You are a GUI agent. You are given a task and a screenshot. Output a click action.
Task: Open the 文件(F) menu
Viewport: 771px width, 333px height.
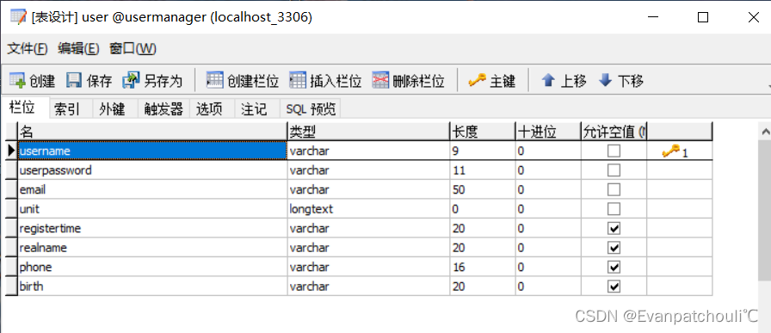tap(27, 48)
